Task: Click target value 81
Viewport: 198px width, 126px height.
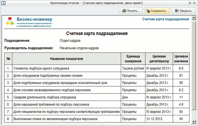Action: point(181,76)
